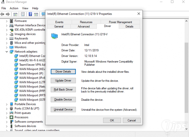The image size is (189, 137).
Task: Open the View menu
Action: (x=25, y=8)
